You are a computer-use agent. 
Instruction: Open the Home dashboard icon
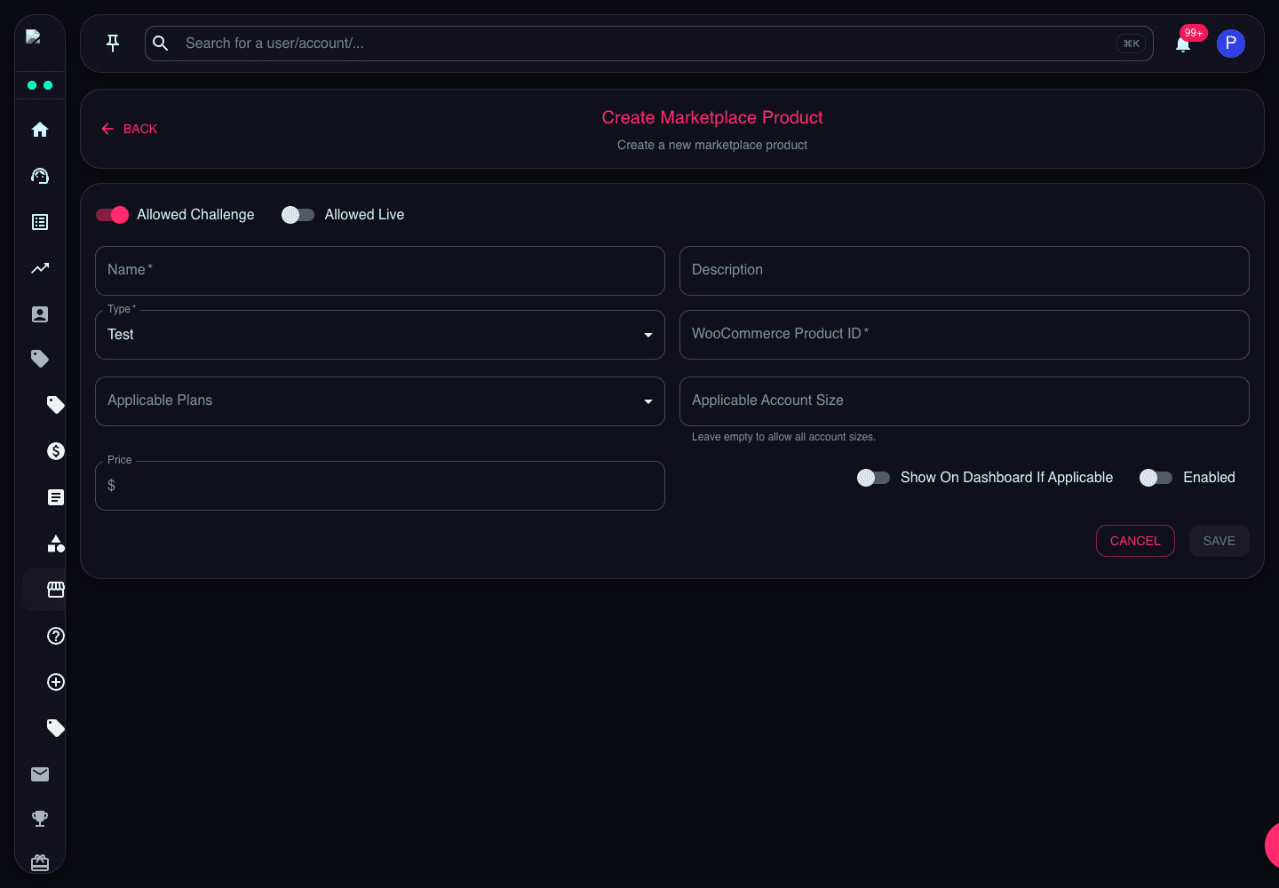pos(40,130)
